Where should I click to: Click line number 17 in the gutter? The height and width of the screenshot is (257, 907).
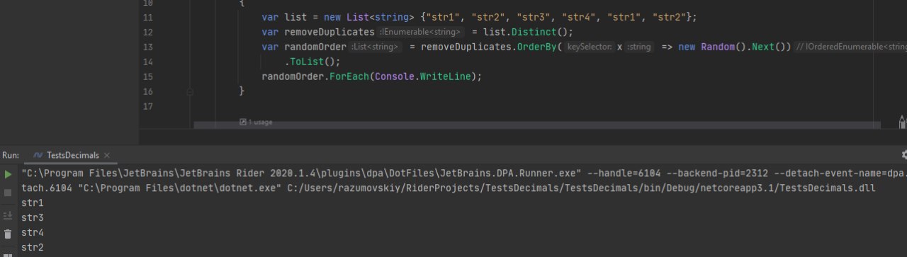coord(147,106)
